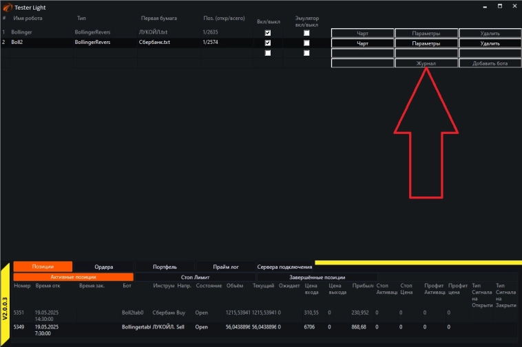Click the Имя робота column header
This screenshot has width=522, height=347.
[x=28, y=19]
